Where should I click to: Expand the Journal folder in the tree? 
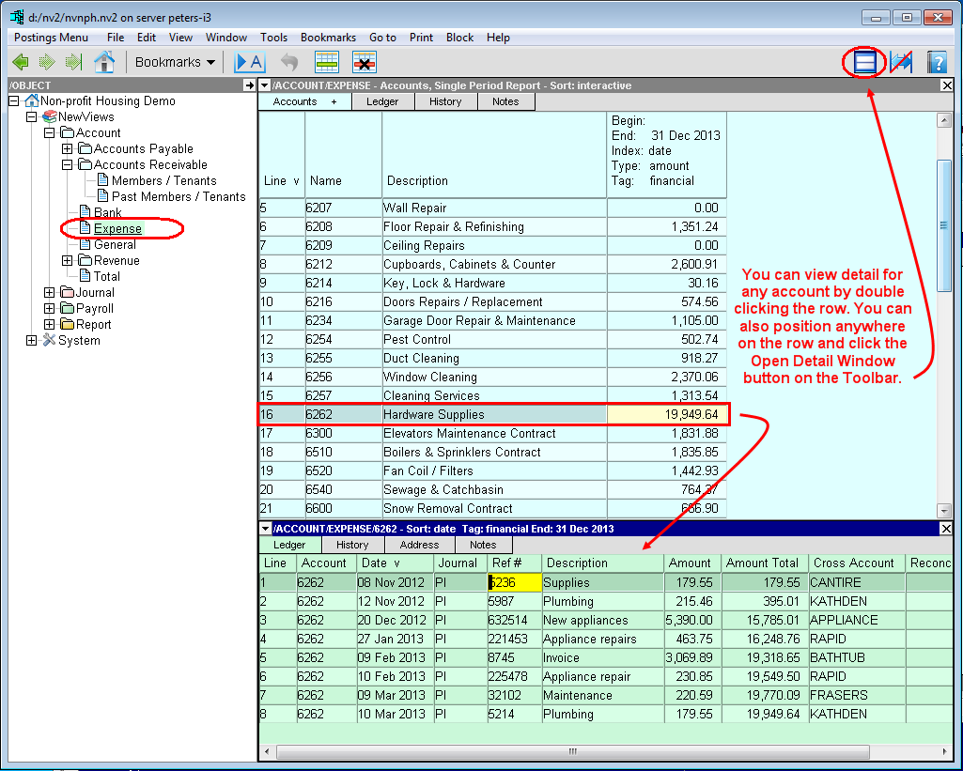(x=50, y=292)
